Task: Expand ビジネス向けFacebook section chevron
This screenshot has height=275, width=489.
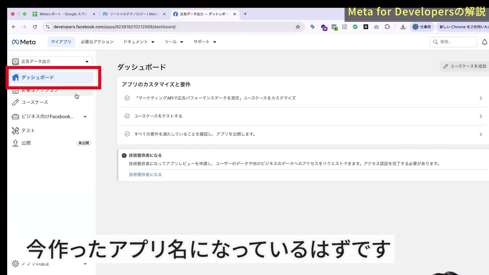Action: [85, 117]
